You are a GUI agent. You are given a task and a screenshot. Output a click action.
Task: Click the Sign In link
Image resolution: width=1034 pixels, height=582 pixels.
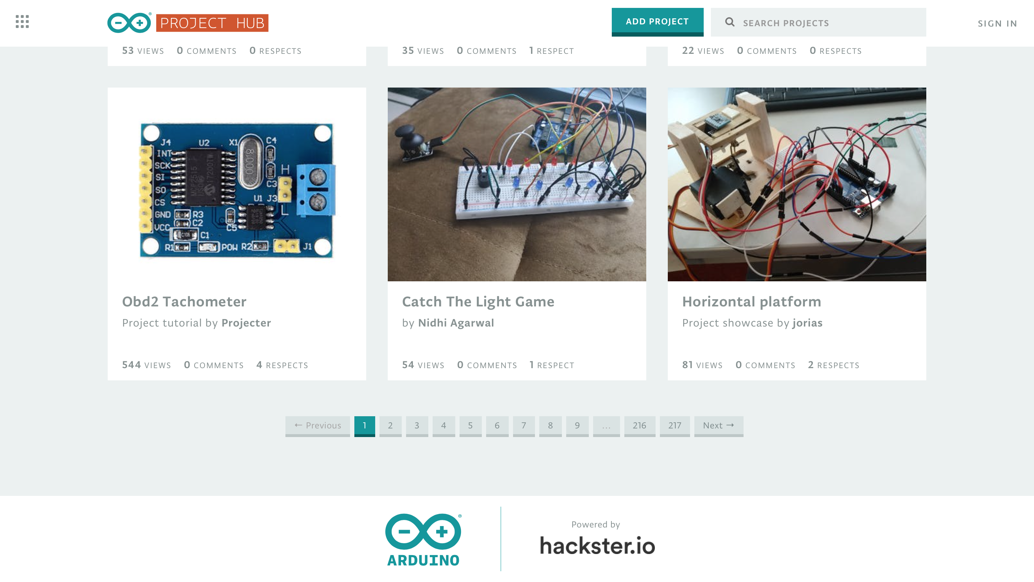pos(997,24)
